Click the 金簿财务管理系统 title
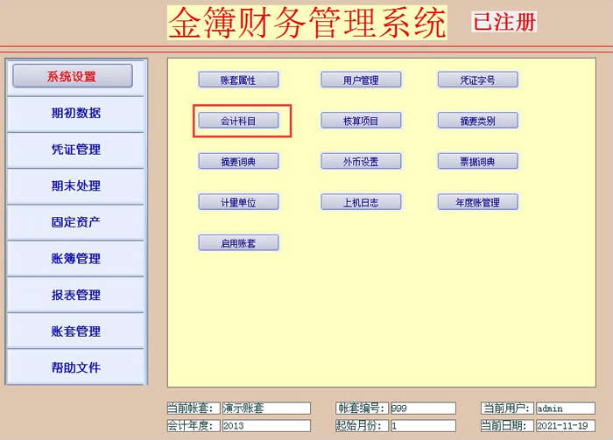This screenshot has width=613, height=440. point(307,23)
